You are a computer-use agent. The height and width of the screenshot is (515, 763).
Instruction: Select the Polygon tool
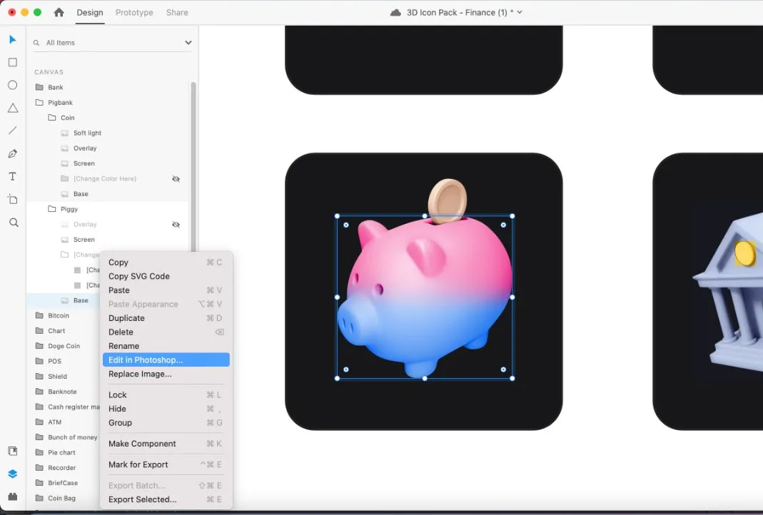[x=13, y=108]
